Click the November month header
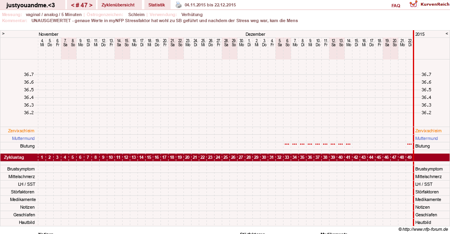450x234 pixels. pyautogui.click(x=48, y=34)
